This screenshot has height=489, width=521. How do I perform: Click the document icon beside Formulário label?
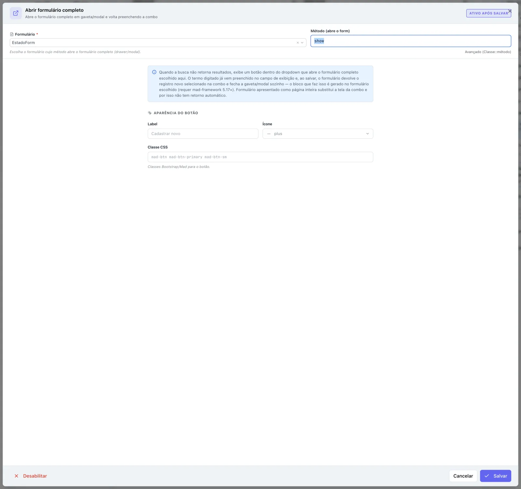coord(12,34)
